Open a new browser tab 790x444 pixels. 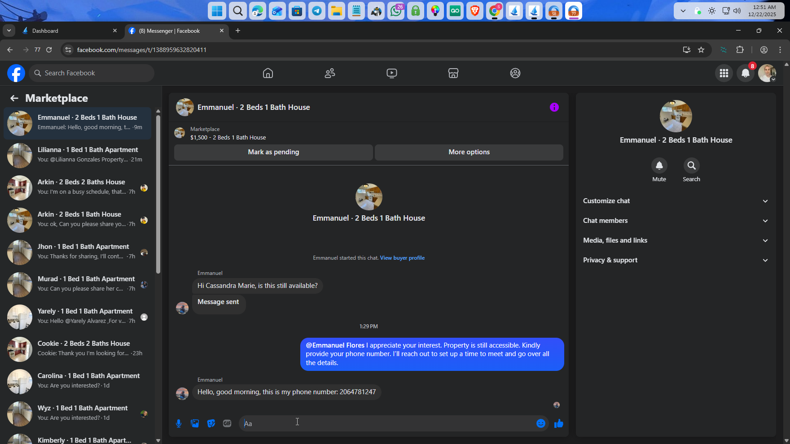[x=238, y=30]
